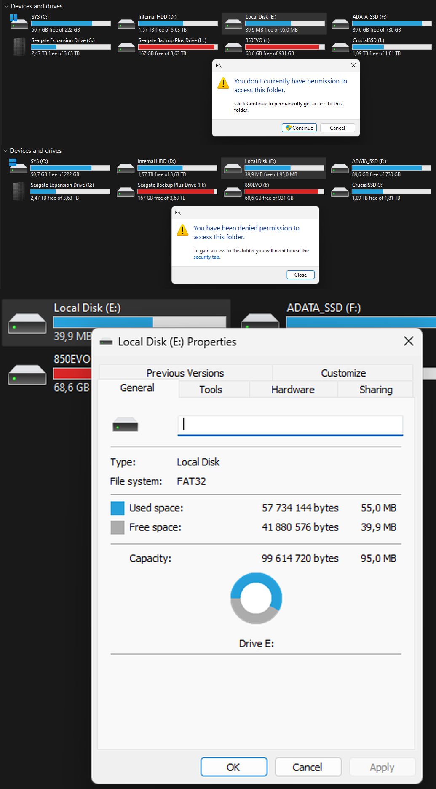The height and width of the screenshot is (789, 436).
Task: Click large ADATA_SSD (F:) drive icon behind Properties
Action: (260, 321)
